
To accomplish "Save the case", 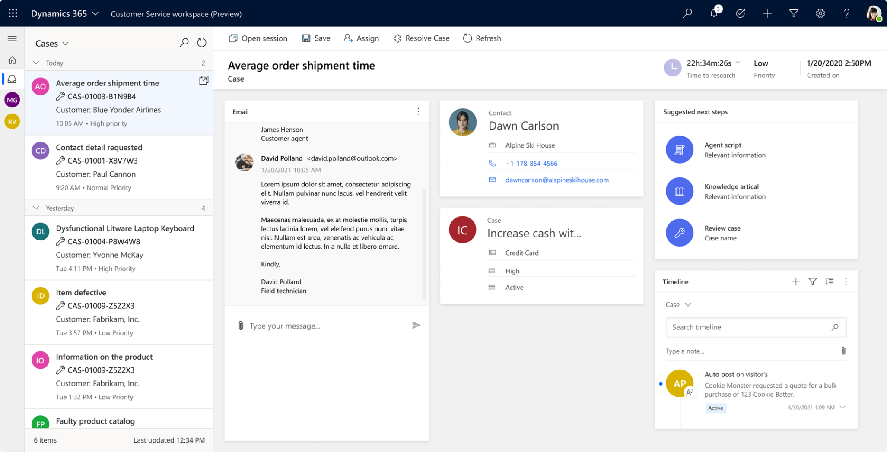I will tap(316, 38).
